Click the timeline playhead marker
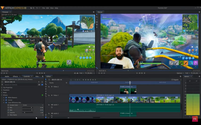Image resolution: width=201 pixels, height=125 pixels. (130, 82)
